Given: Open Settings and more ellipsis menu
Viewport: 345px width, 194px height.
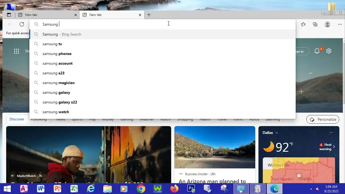Looking at the screenshot, I should [340, 24].
